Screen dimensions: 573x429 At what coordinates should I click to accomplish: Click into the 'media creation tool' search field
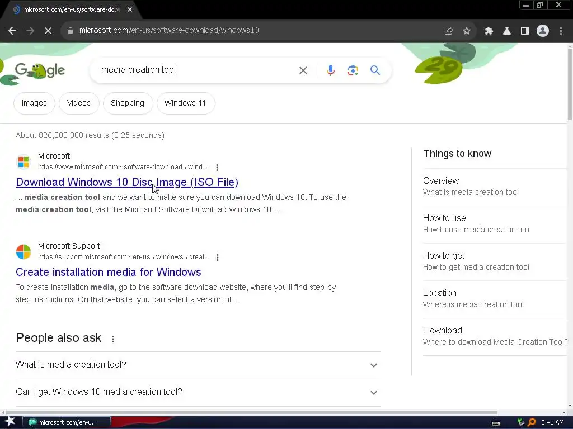[194, 70]
